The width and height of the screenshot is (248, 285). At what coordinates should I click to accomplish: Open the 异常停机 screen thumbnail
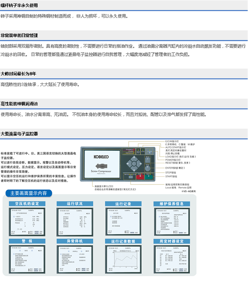tap(75, 259)
